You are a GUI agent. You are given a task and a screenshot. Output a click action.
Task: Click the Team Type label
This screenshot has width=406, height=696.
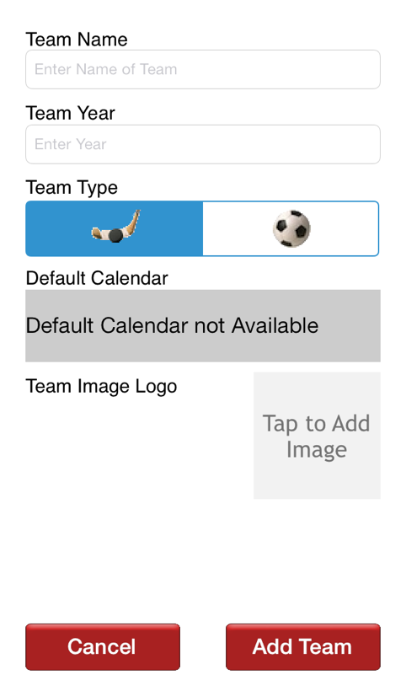pos(72,188)
